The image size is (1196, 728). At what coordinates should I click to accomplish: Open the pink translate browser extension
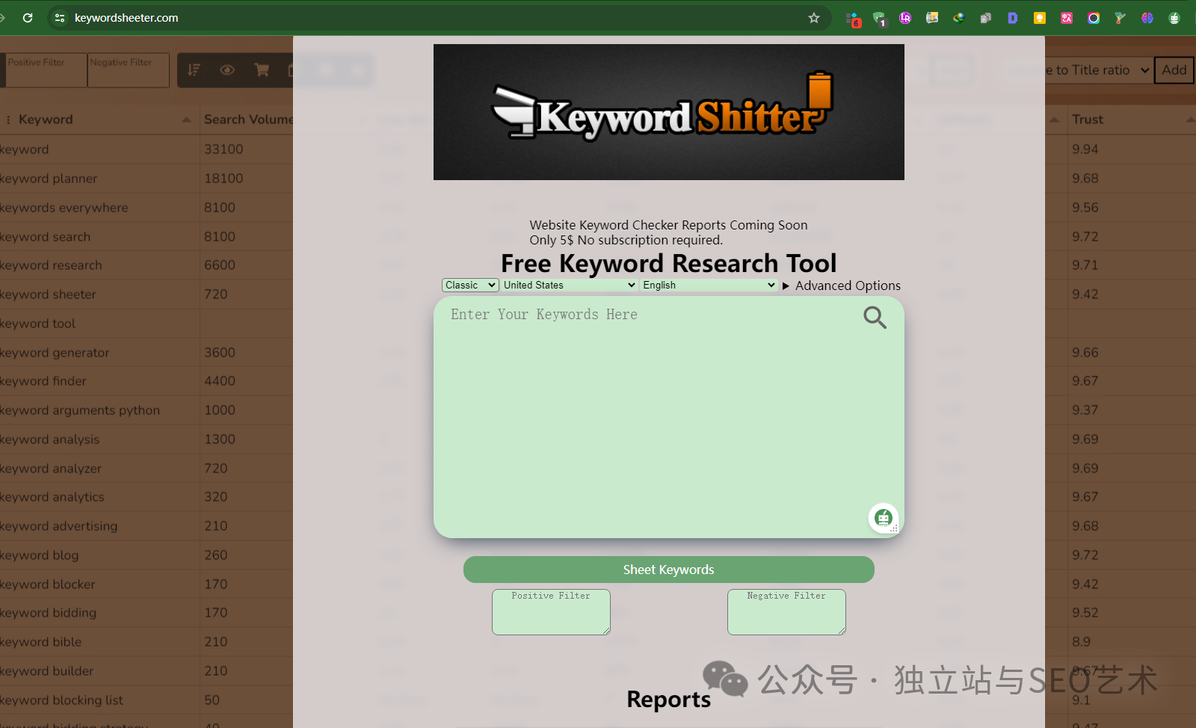click(1067, 18)
